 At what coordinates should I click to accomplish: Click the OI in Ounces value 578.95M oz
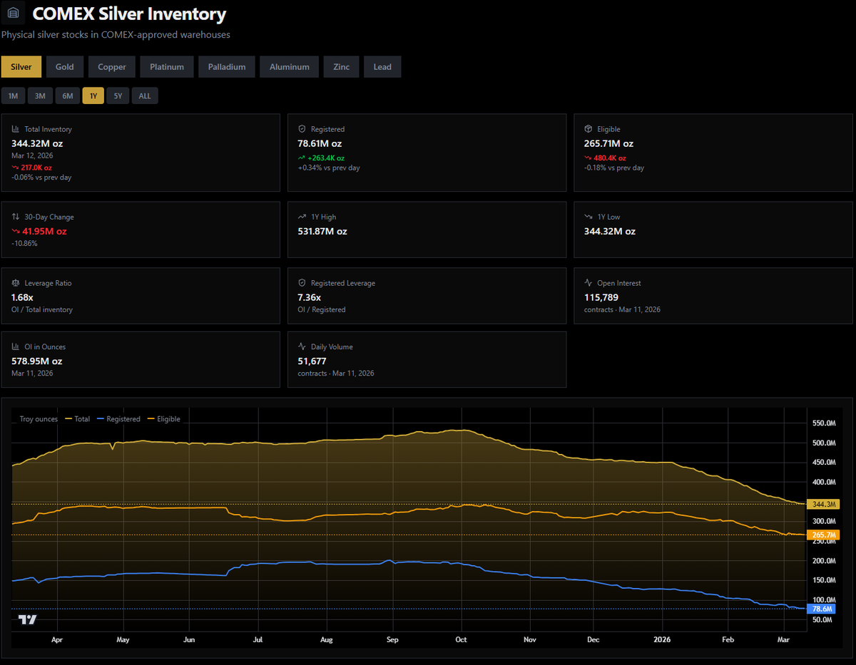click(x=37, y=361)
